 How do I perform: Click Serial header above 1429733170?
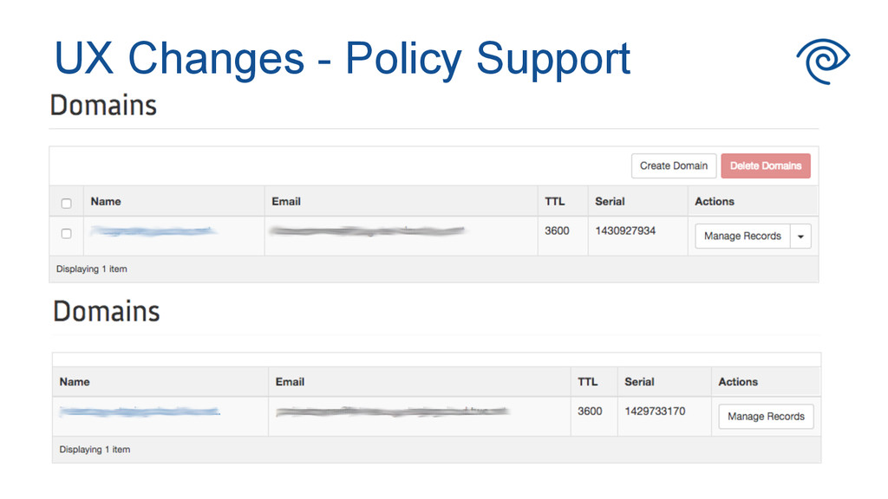(639, 381)
